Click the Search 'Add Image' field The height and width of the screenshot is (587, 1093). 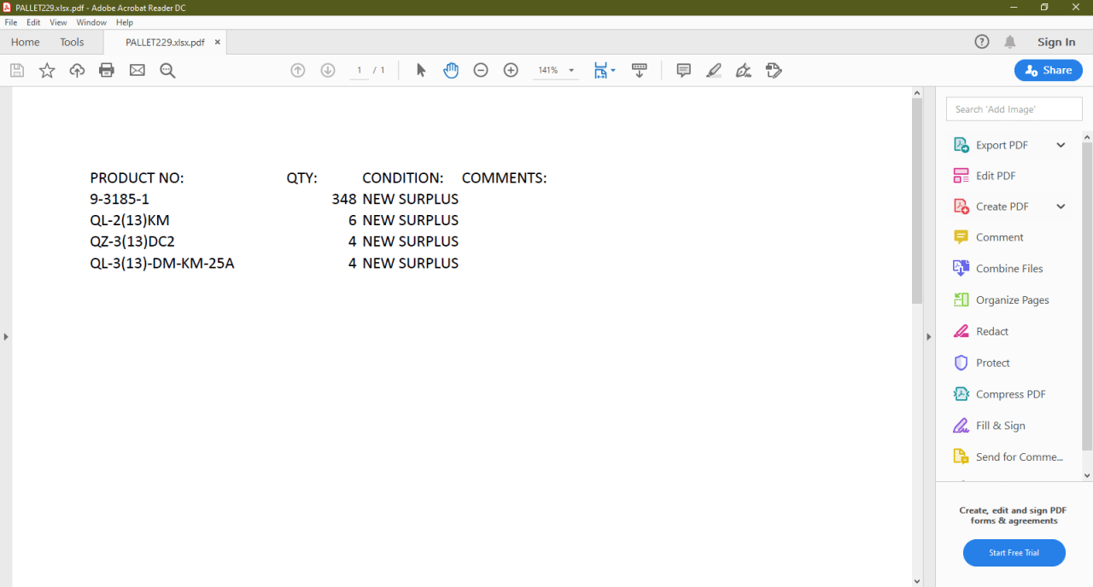1014,109
